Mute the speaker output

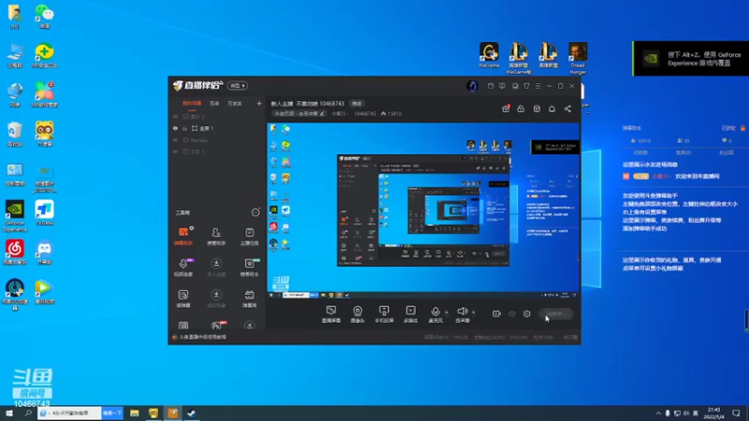click(462, 314)
